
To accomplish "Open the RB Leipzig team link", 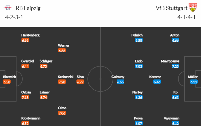I will click(x=28, y=8).
